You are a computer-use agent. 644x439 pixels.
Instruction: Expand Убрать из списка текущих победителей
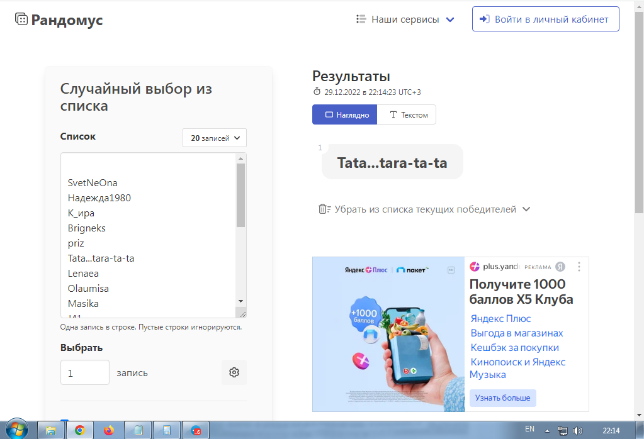[425, 209]
